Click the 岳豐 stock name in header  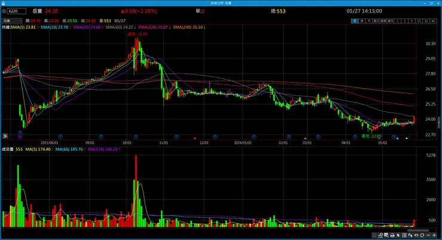coord(37,11)
